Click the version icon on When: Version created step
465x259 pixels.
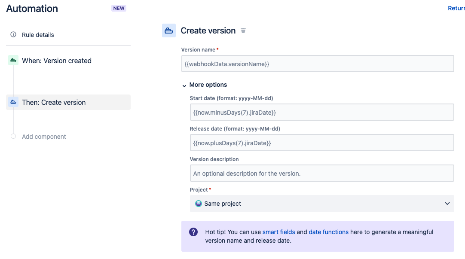coord(13,61)
